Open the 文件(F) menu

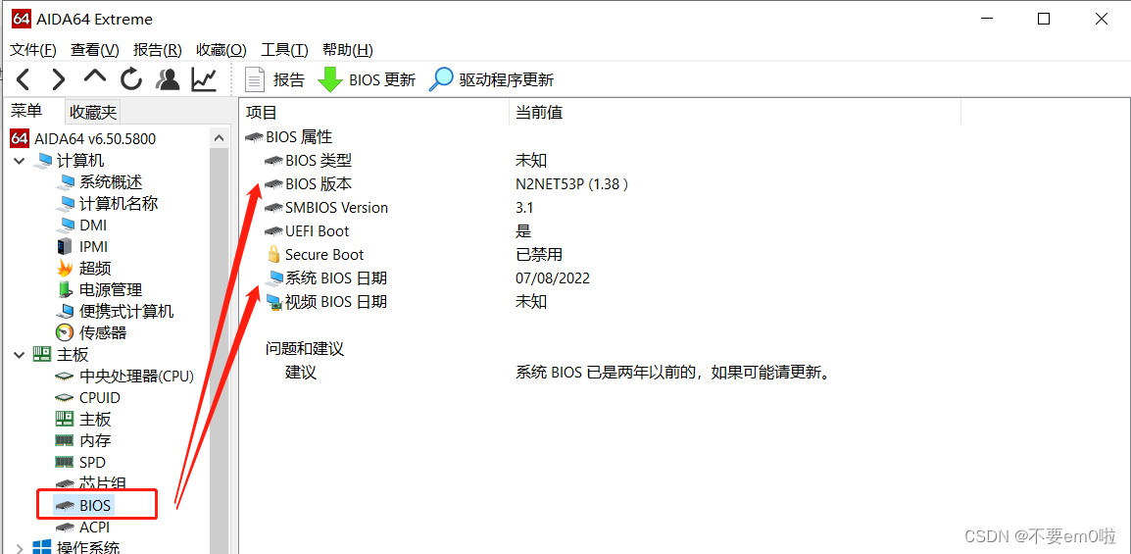pos(33,50)
